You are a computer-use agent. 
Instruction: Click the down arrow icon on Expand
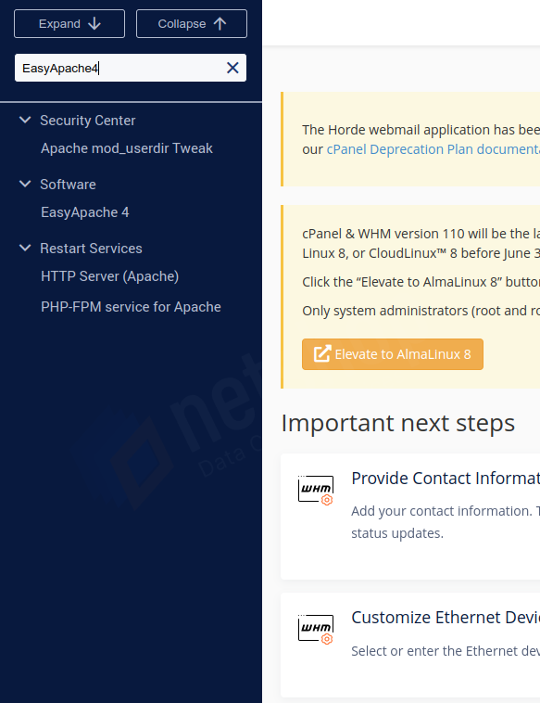pyautogui.click(x=94, y=24)
